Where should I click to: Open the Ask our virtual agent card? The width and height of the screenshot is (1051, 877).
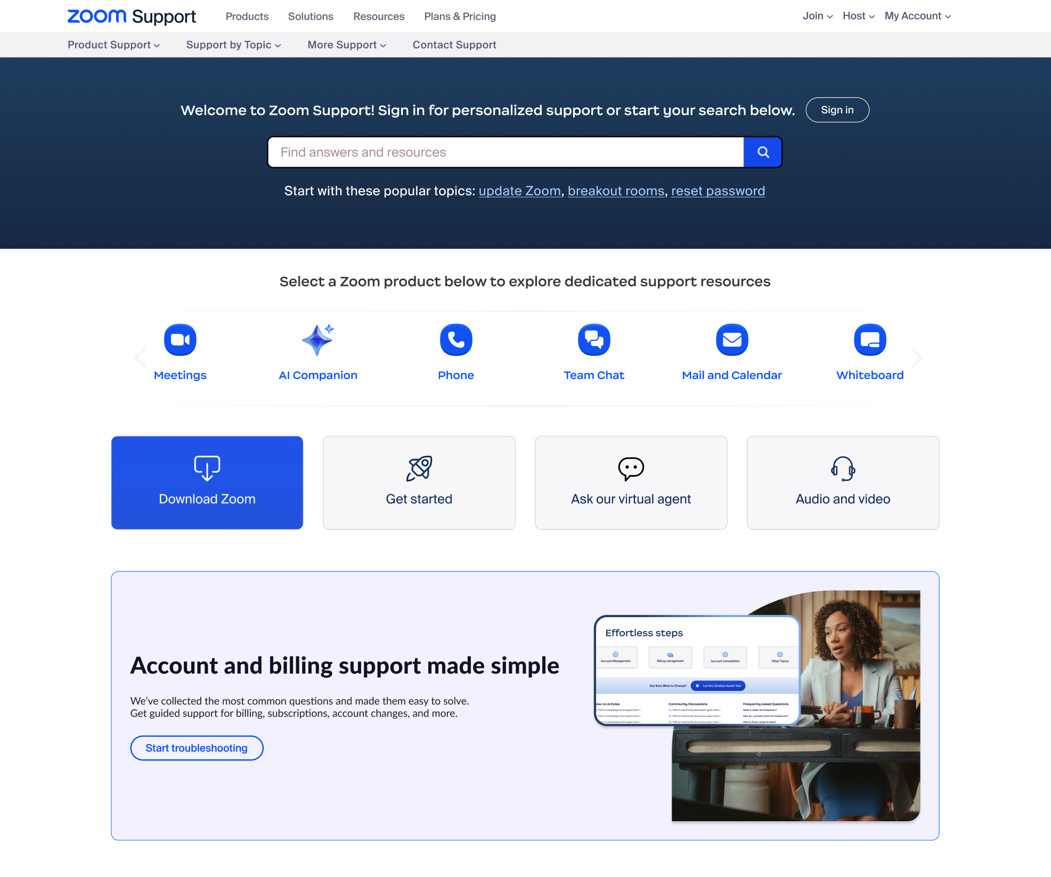point(631,482)
